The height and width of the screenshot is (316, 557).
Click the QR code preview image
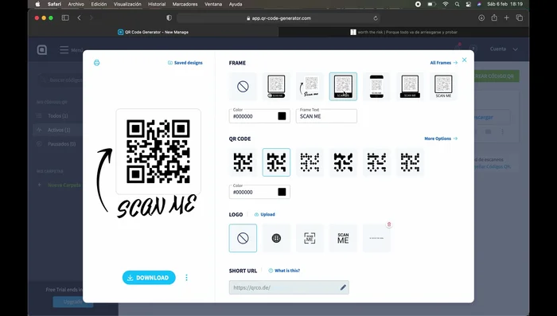158,152
